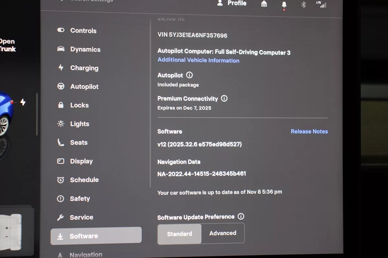Open the Profile menu

pos(232,3)
